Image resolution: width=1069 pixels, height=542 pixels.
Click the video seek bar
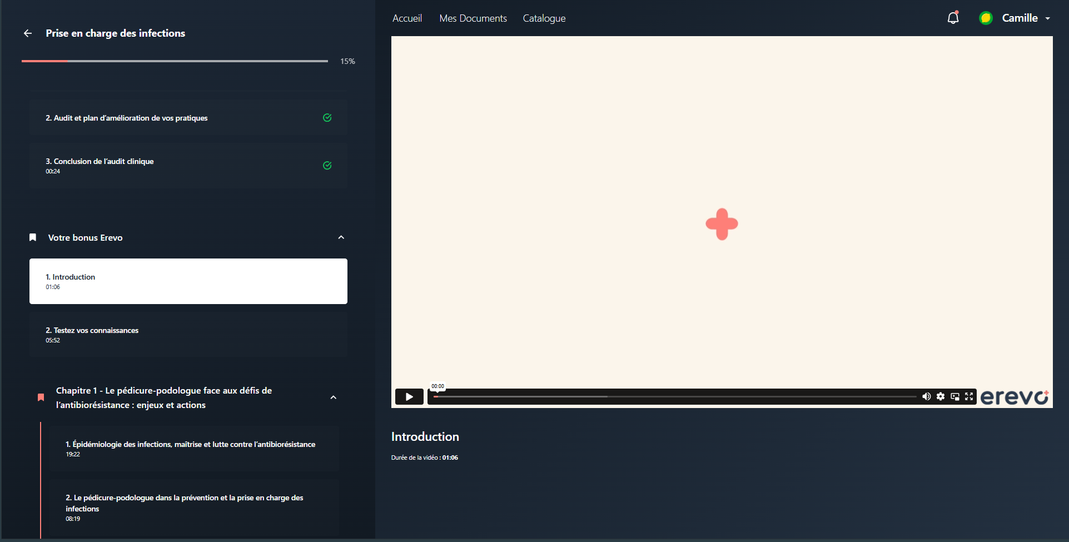click(675, 396)
